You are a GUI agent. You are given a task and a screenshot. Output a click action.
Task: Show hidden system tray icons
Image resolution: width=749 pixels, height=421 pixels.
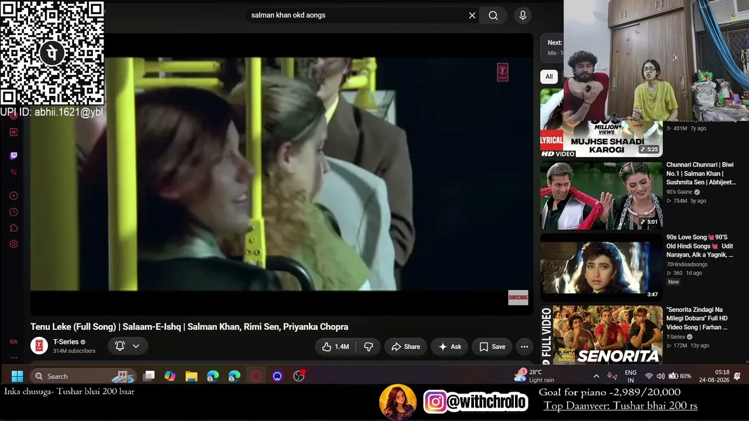(x=596, y=376)
